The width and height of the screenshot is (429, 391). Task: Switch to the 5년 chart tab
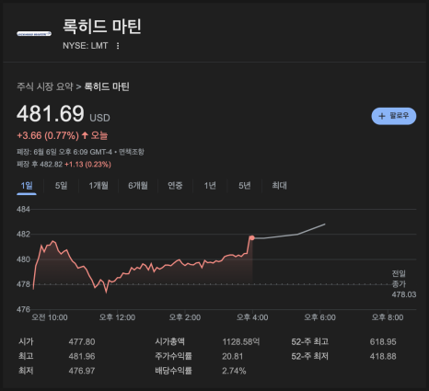click(245, 186)
